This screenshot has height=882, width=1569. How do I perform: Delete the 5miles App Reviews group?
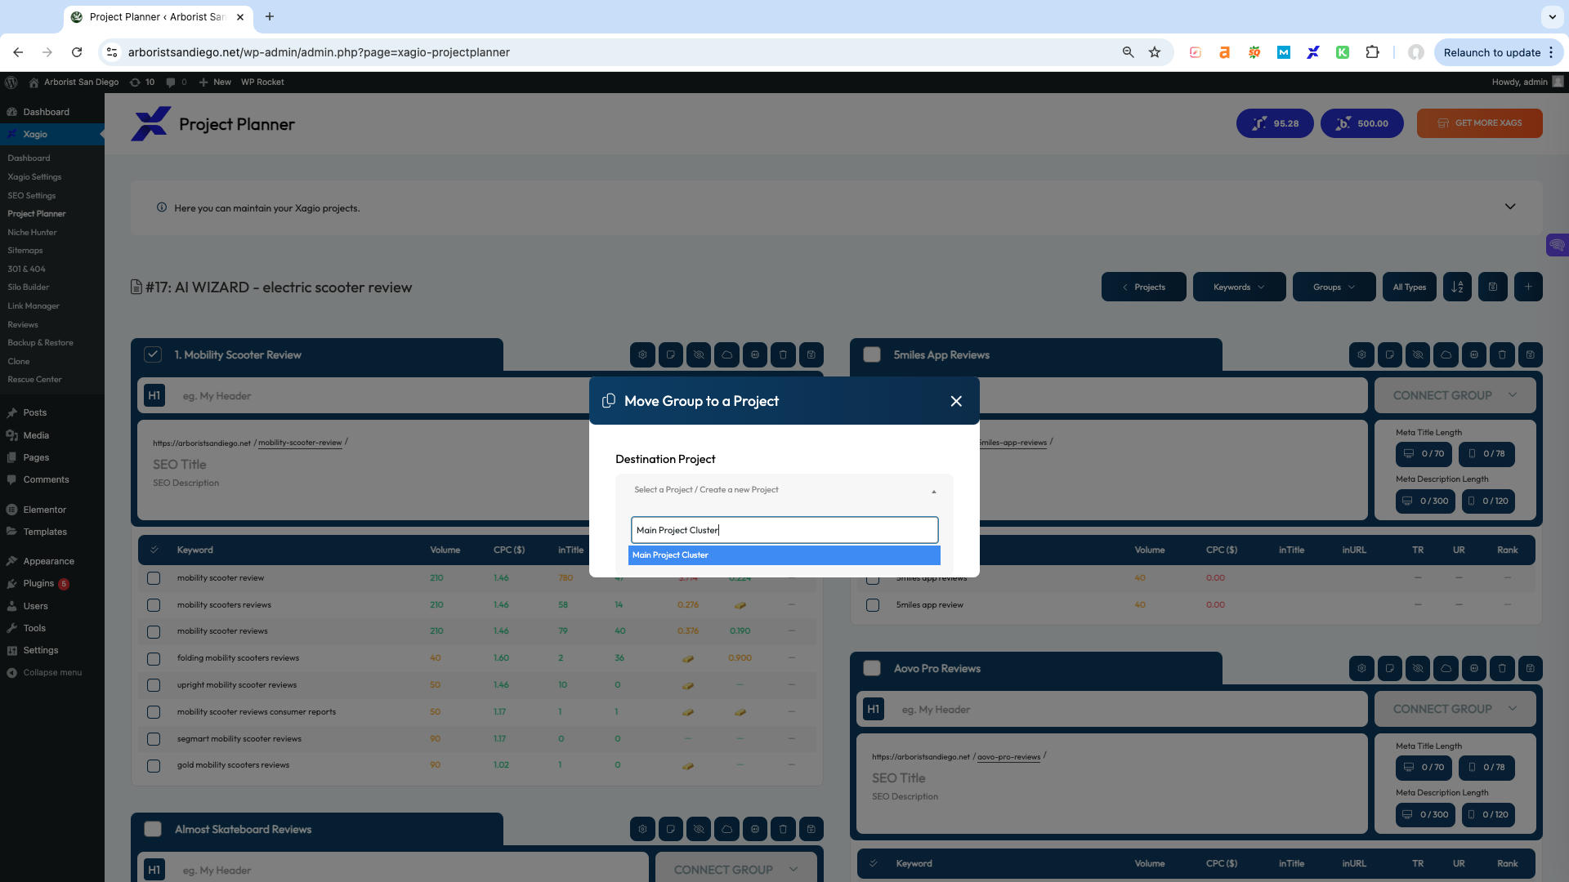tap(1502, 355)
